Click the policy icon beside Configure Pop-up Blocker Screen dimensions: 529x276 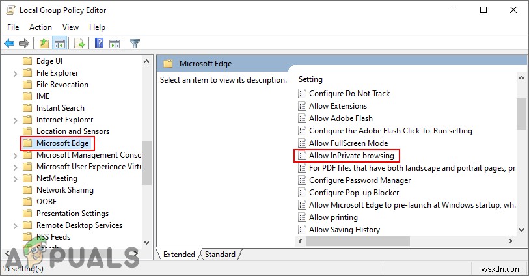pos(302,193)
